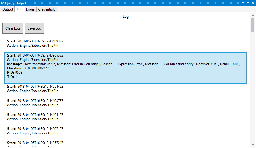The width and height of the screenshot is (256, 148).
Task: Select the Log tab
Action: (x=20, y=9)
